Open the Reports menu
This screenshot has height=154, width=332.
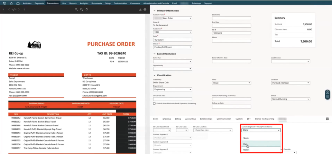[x=73, y=3]
